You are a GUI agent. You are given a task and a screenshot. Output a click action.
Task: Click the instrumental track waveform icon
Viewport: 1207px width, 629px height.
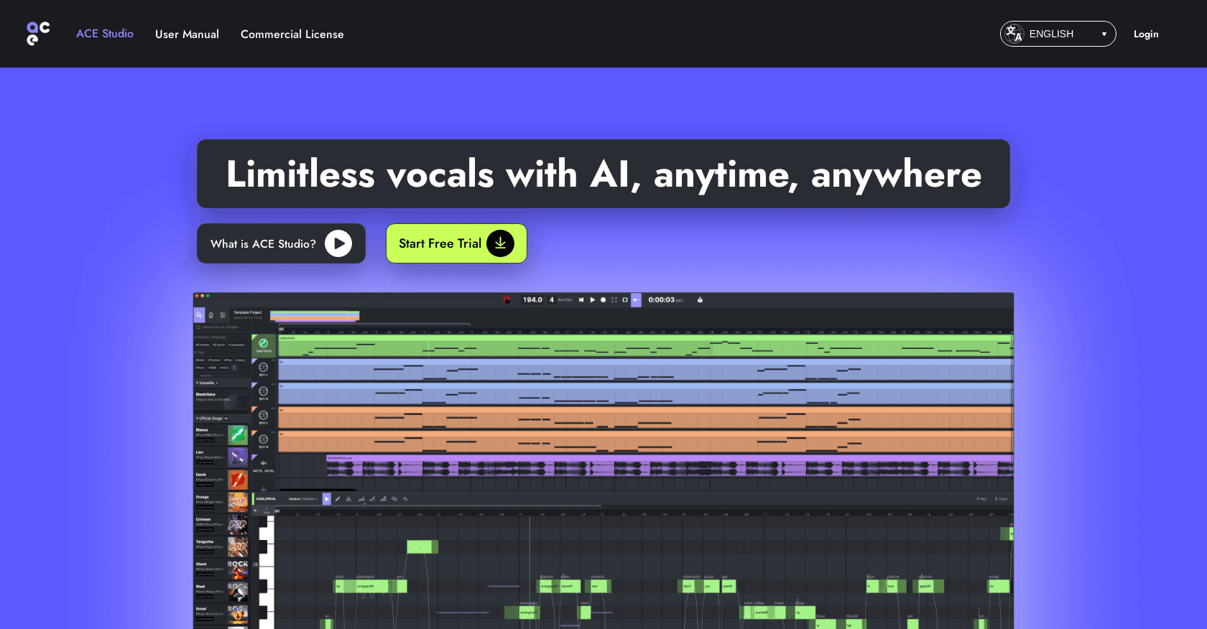point(264,463)
